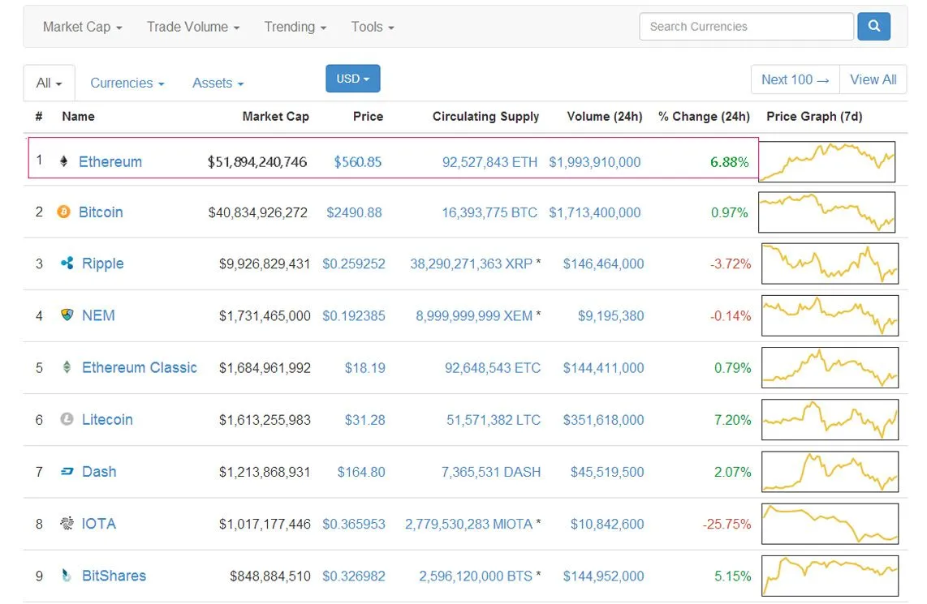Click the IOTA logo icon
Image resolution: width=927 pixels, height=604 pixels.
point(67,523)
